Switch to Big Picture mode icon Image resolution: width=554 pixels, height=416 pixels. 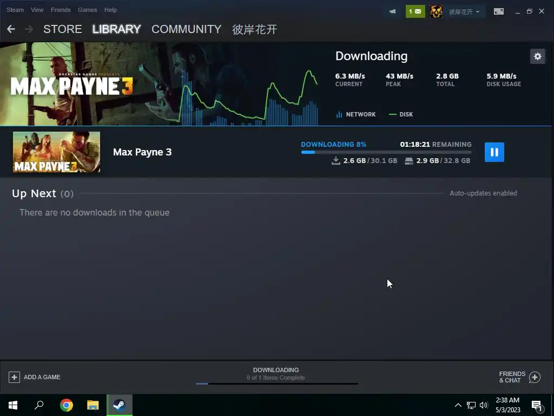(498, 11)
